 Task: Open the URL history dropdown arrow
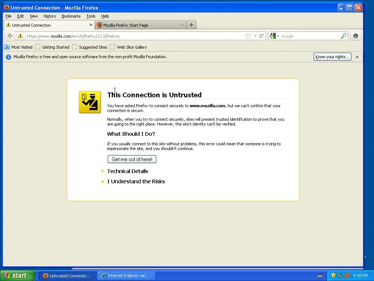click(x=255, y=36)
